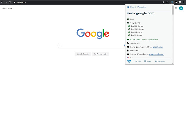This screenshot has width=186, height=116.
Task: Open Settings in the popup footer
Action: pyautogui.click(x=160, y=61)
